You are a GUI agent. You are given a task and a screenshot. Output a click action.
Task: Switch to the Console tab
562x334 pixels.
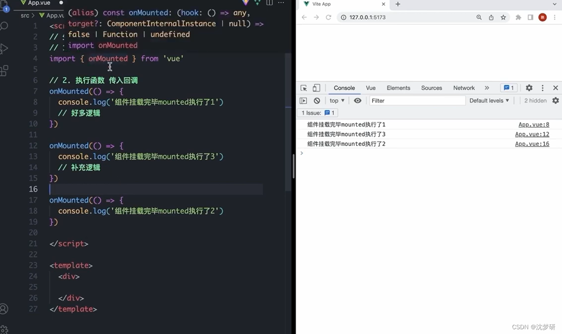[x=344, y=88]
